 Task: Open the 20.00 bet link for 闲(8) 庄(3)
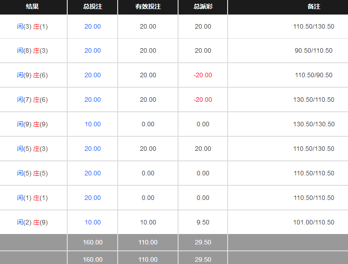pyautogui.click(x=93, y=50)
